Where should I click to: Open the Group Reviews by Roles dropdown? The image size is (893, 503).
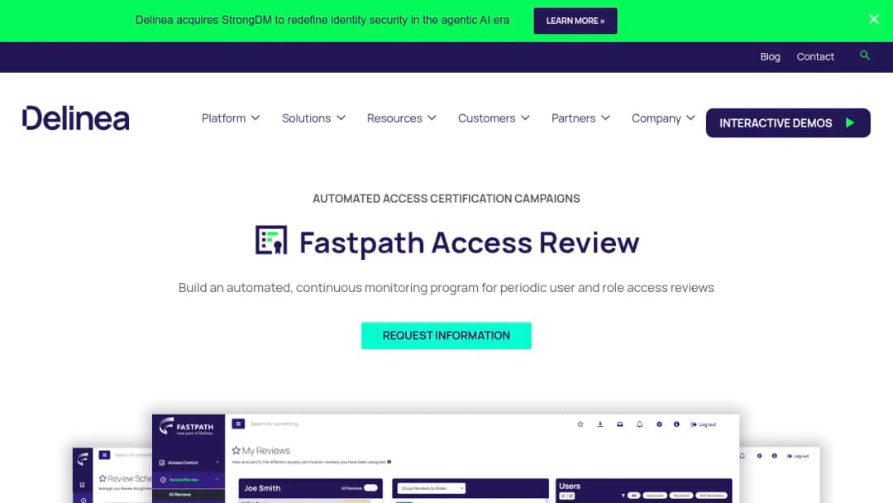[x=431, y=488]
